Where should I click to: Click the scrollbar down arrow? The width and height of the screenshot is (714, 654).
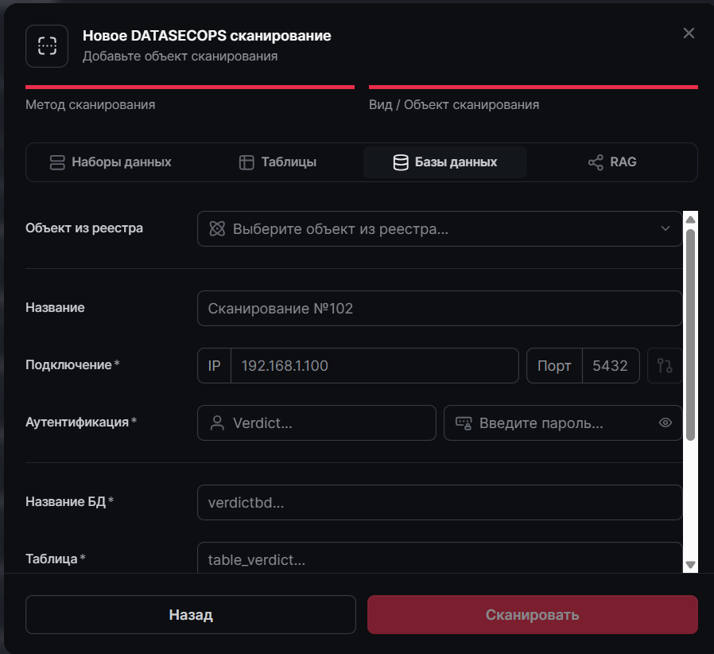tap(690, 565)
